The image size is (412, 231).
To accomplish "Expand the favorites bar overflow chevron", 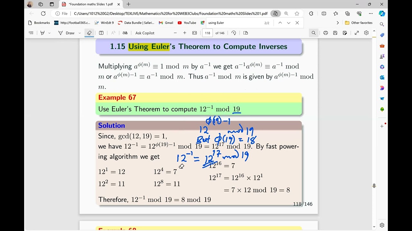I will pos(337,23).
